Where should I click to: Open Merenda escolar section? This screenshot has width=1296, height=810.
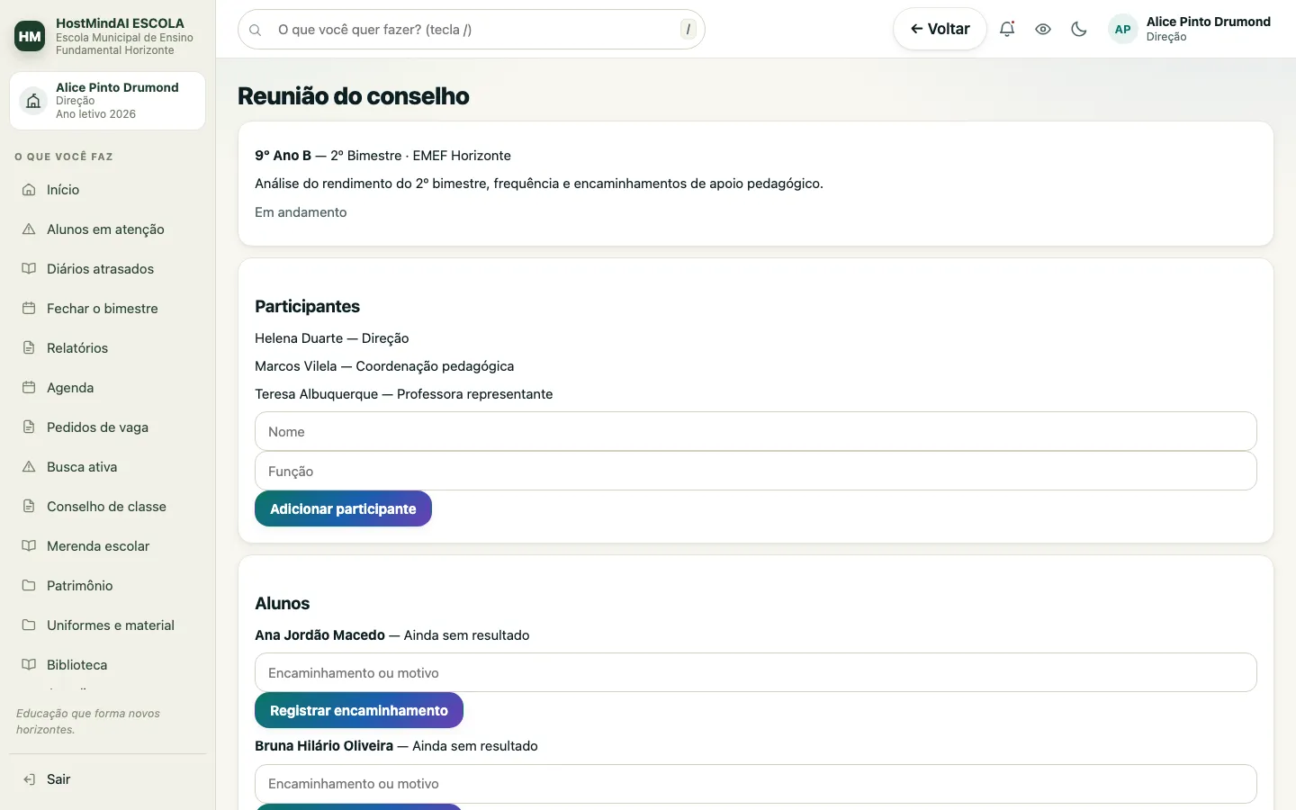pos(108,546)
